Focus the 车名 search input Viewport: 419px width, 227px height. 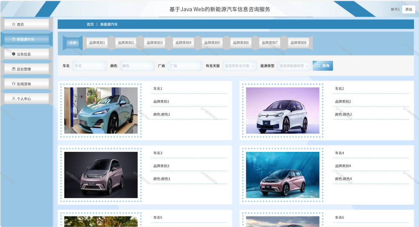tap(89, 66)
